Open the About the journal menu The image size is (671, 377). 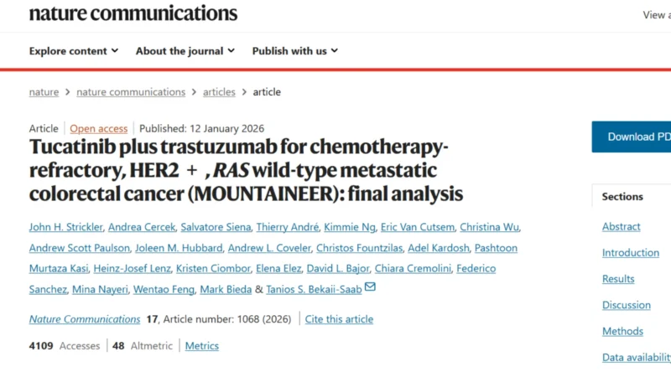[x=185, y=51]
